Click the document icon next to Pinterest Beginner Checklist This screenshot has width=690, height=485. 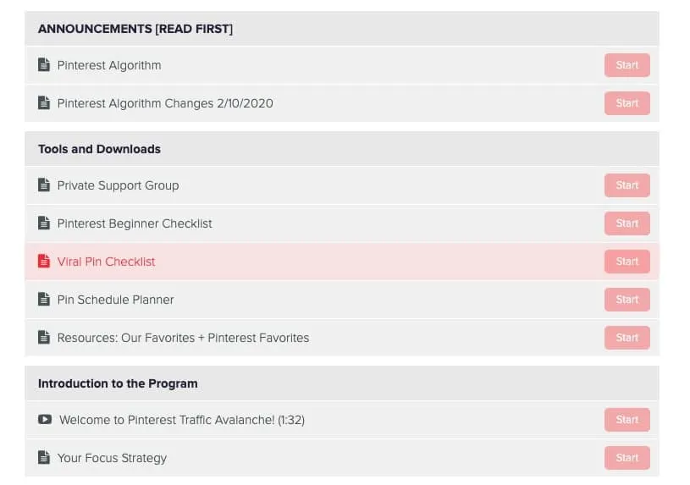[44, 223]
